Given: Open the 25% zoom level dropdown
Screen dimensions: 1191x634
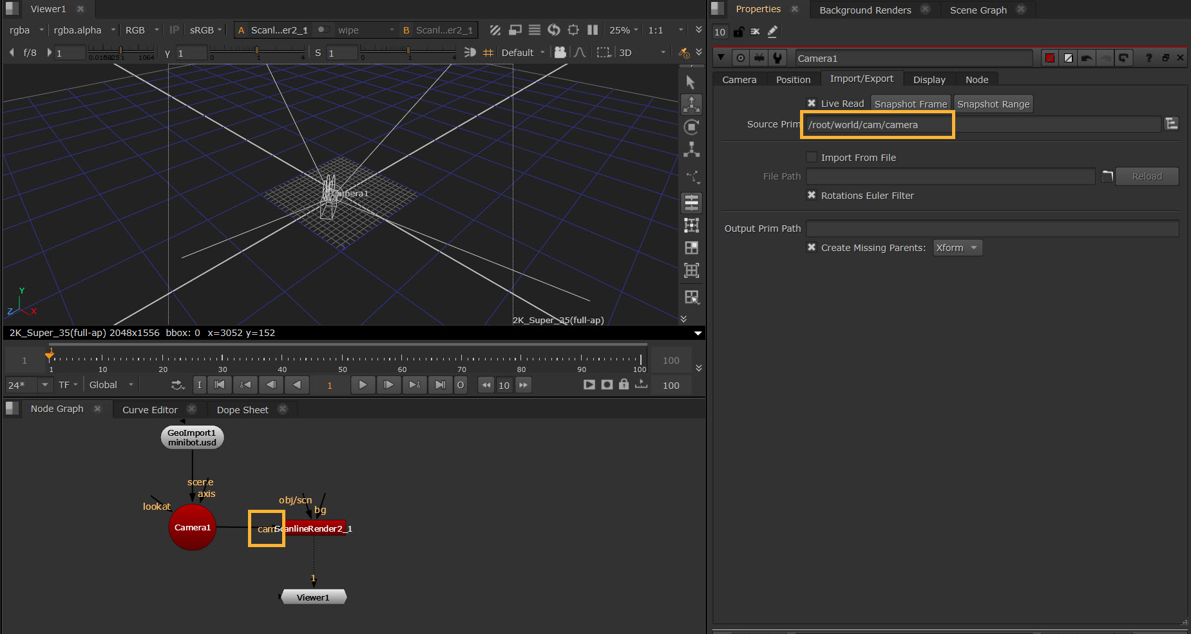Looking at the screenshot, I should [x=624, y=30].
